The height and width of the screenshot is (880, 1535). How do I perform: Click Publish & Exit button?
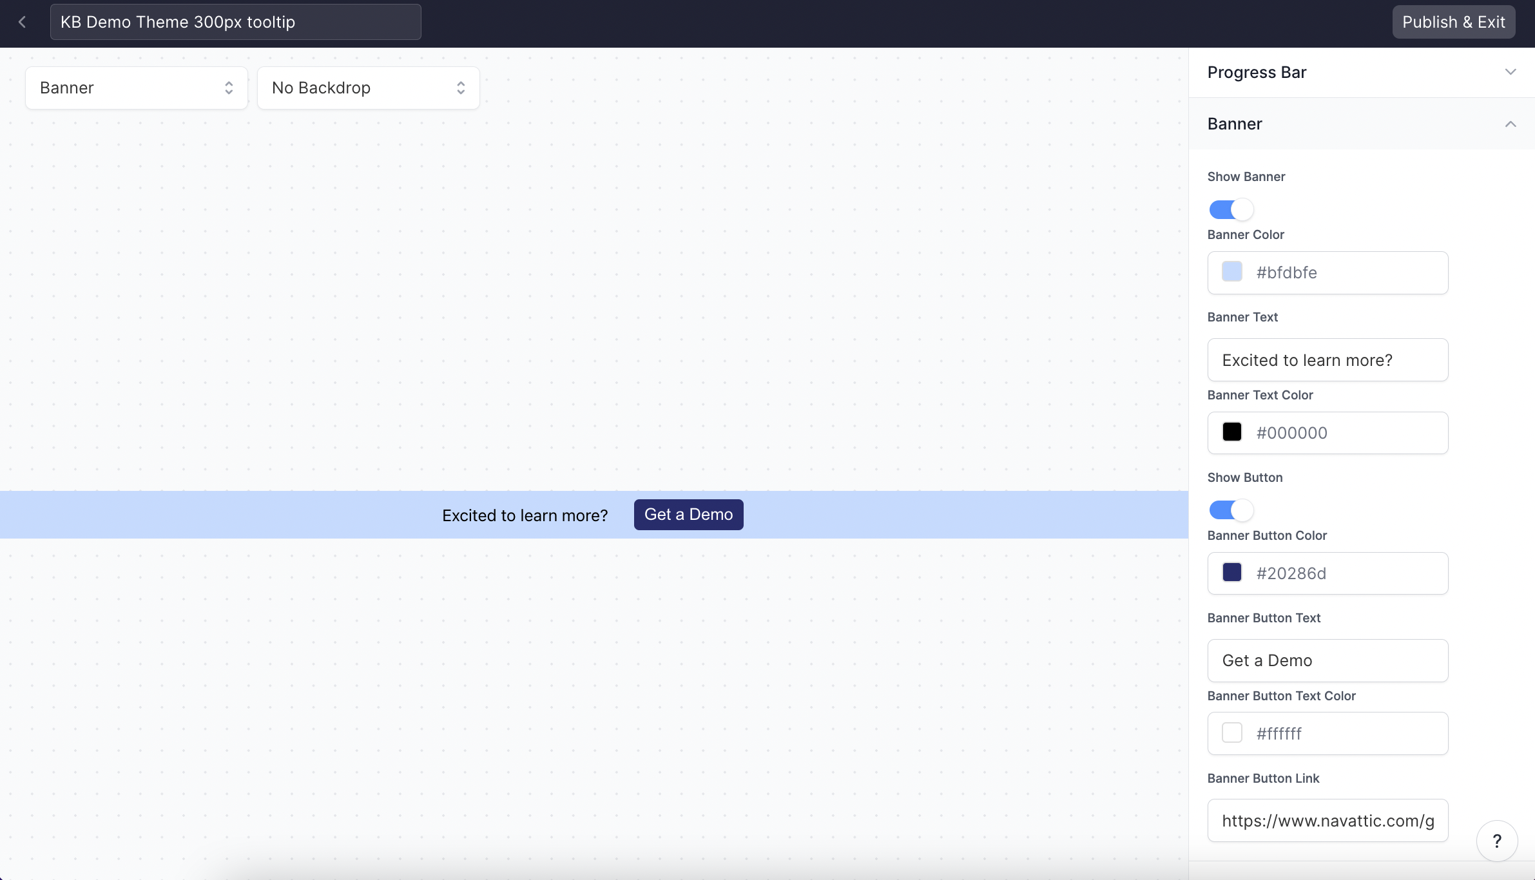click(x=1453, y=22)
